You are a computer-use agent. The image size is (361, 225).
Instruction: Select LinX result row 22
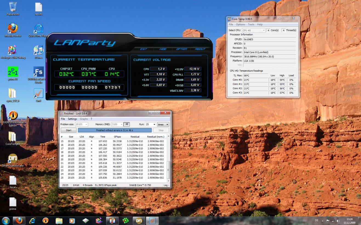113,167
